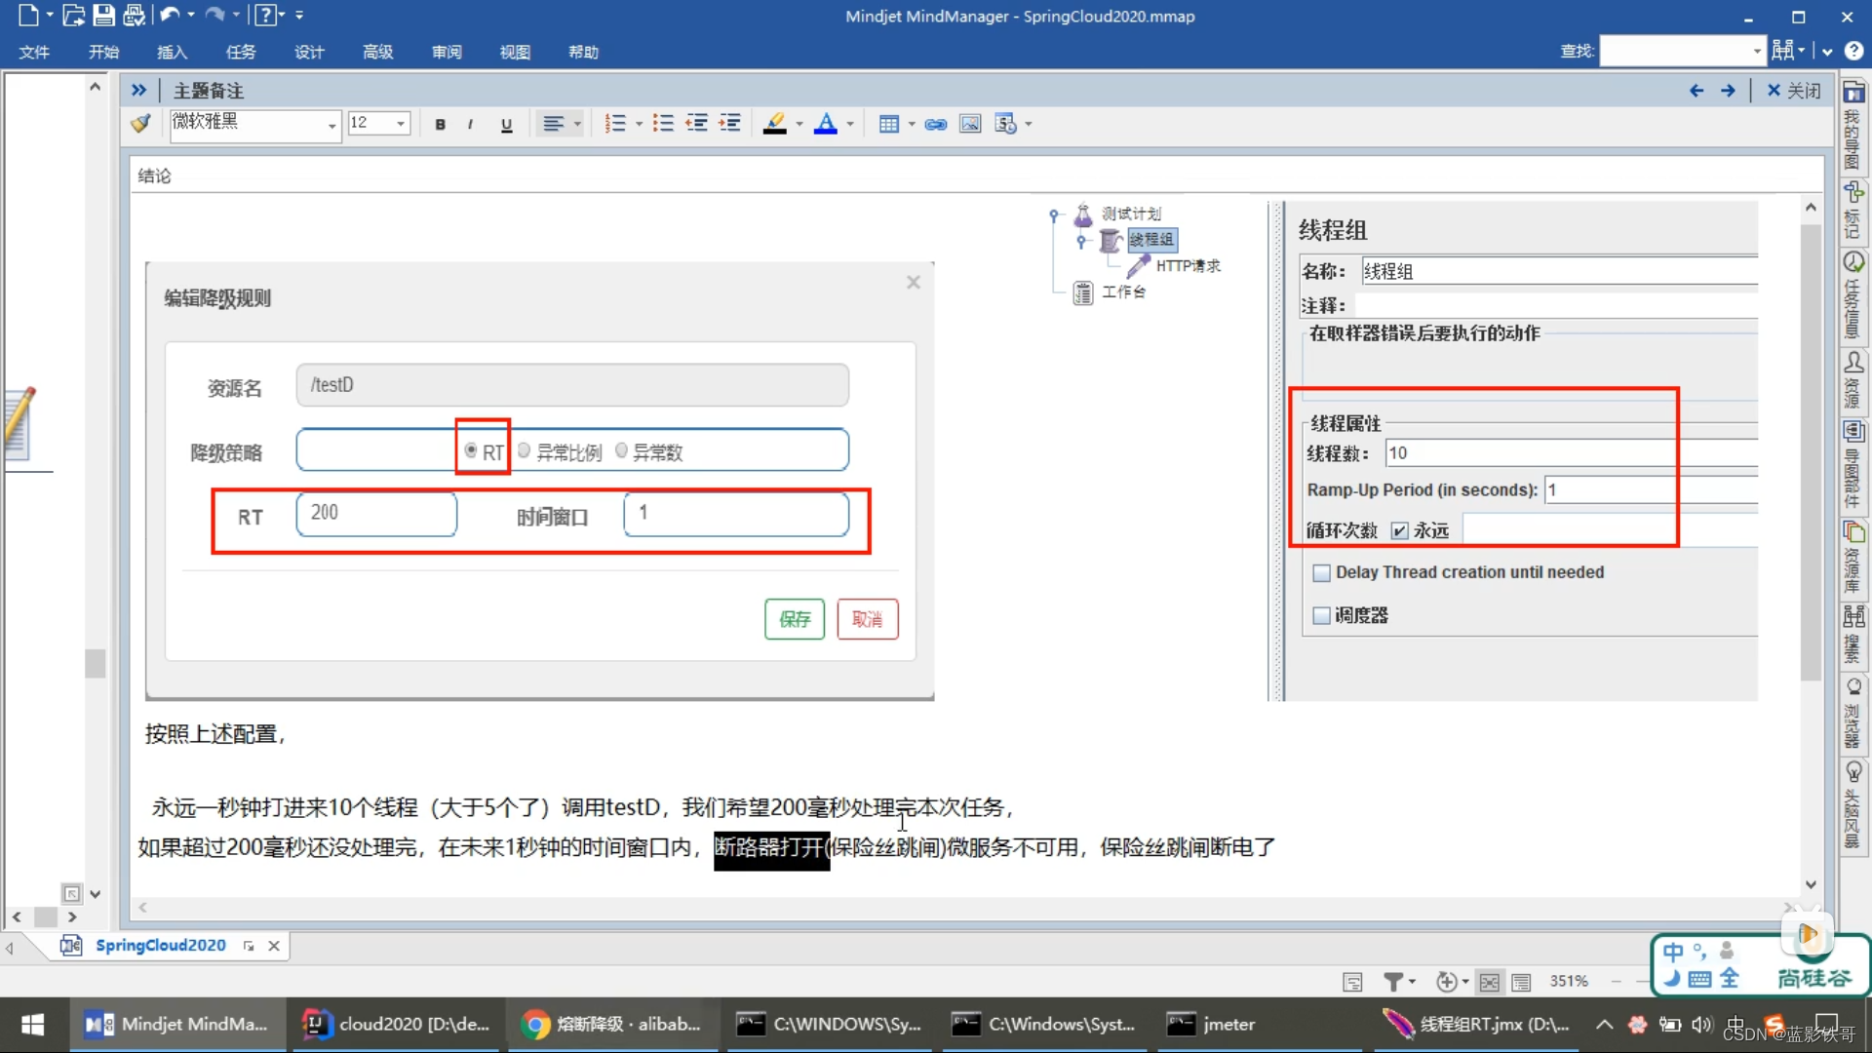Viewport: 1872px width, 1053px height.
Task: Toggle the 永远 loop forever checkbox
Action: (1400, 530)
